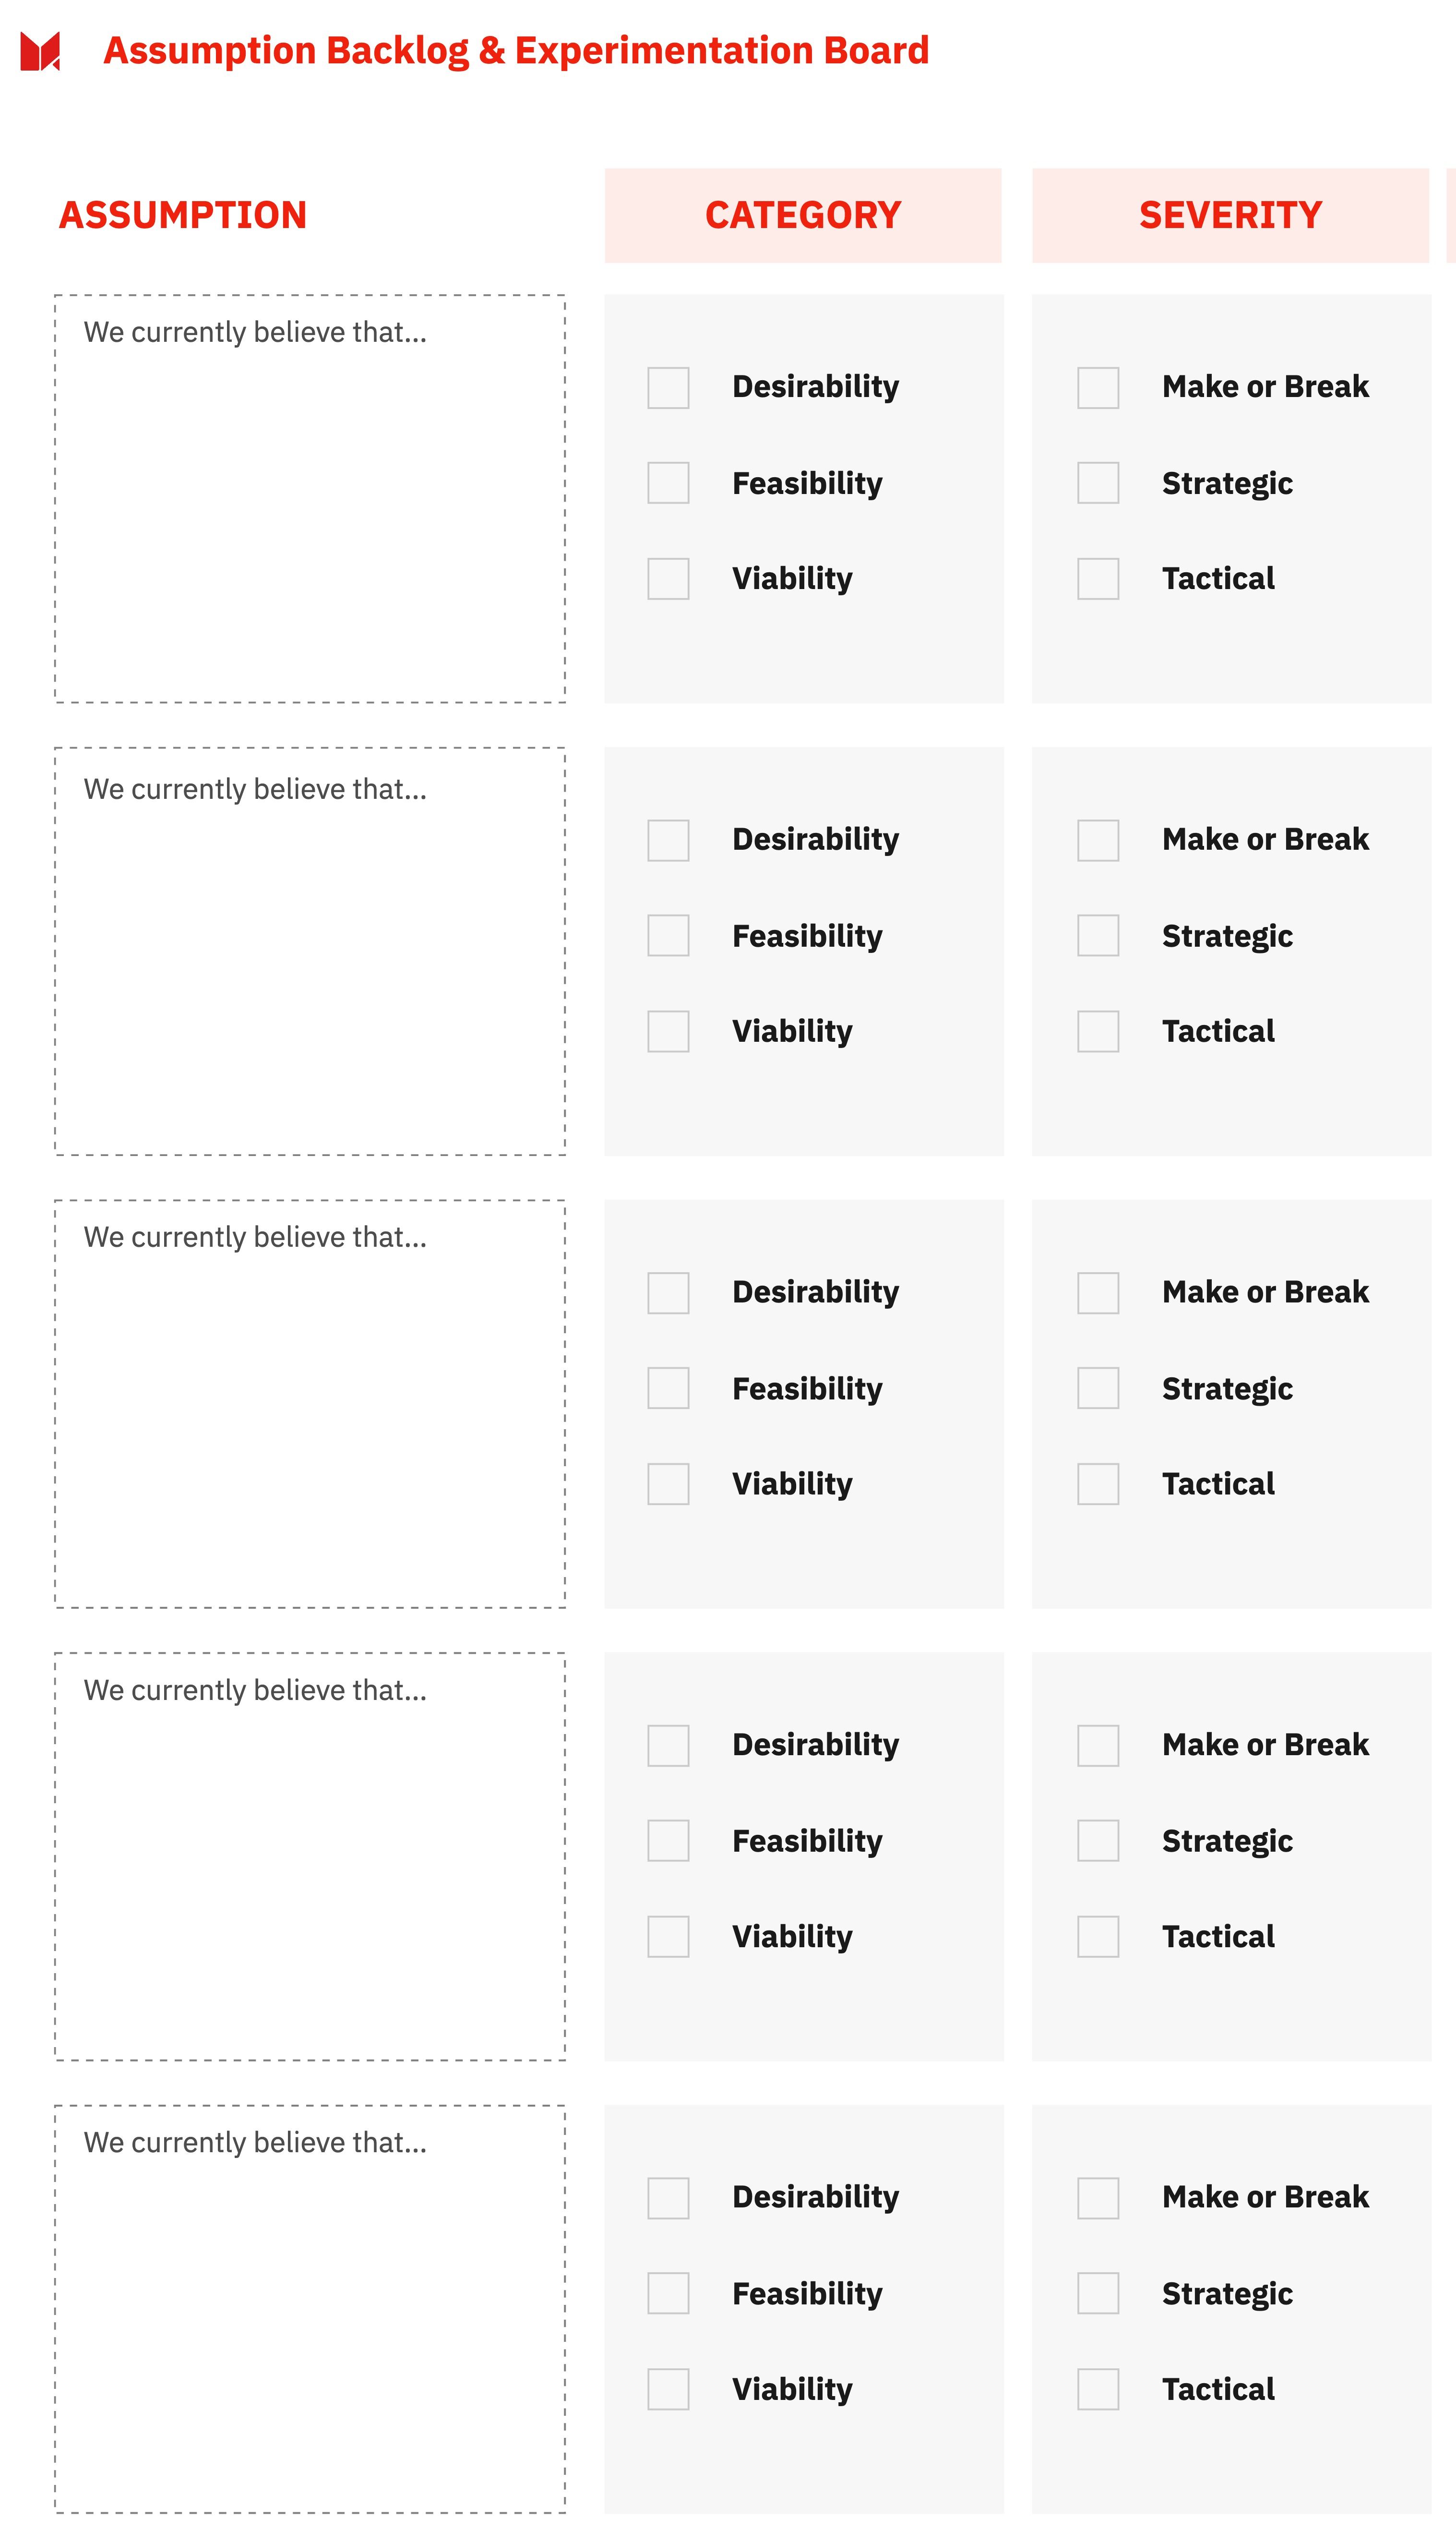Tick Feasibility checkbox in the first row
Image resolution: width=1456 pixels, height=2531 pixels.
(668, 483)
